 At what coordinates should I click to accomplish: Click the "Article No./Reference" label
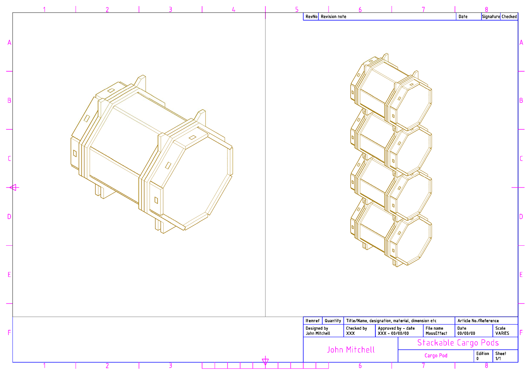[x=478, y=321]
